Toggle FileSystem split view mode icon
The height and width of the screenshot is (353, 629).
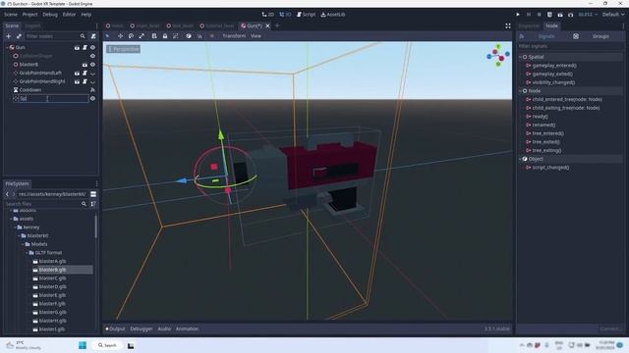[93, 194]
